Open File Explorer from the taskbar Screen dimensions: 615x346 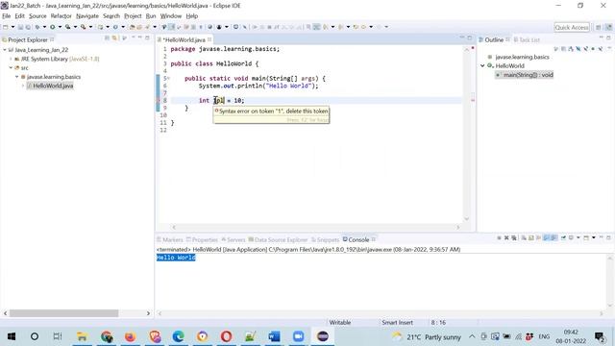point(82,336)
